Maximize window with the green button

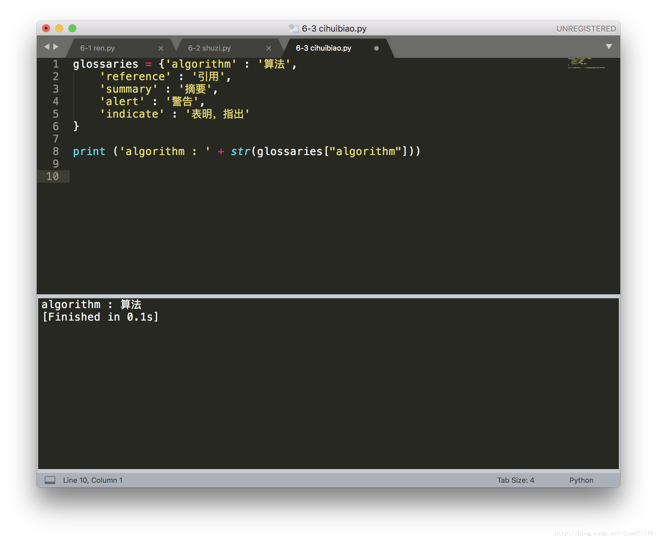coord(72,28)
